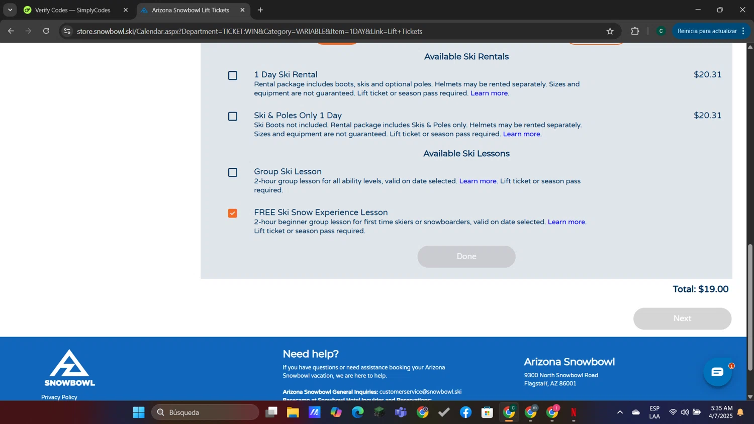
Task: Click the taskbar Búsqueda search box
Action: pyautogui.click(x=205, y=412)
